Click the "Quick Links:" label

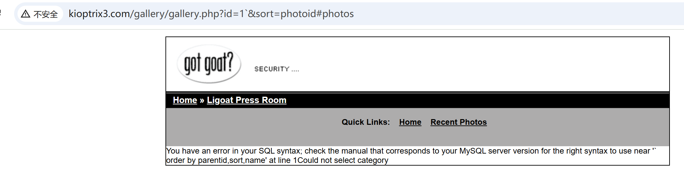(x=366, y=122)
